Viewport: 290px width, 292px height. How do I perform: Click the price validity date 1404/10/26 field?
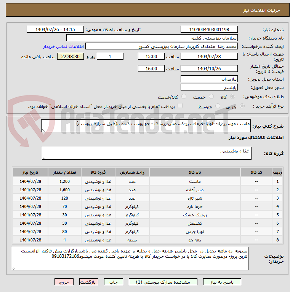pyautogui.click(x=209, y=68)
